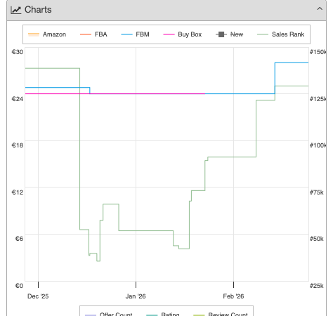Click the €12 price axis label
333x316 pixels.
(18, 192)
